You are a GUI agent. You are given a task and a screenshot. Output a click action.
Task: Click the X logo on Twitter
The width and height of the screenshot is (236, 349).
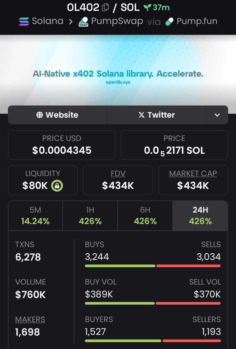click(141, 115)
